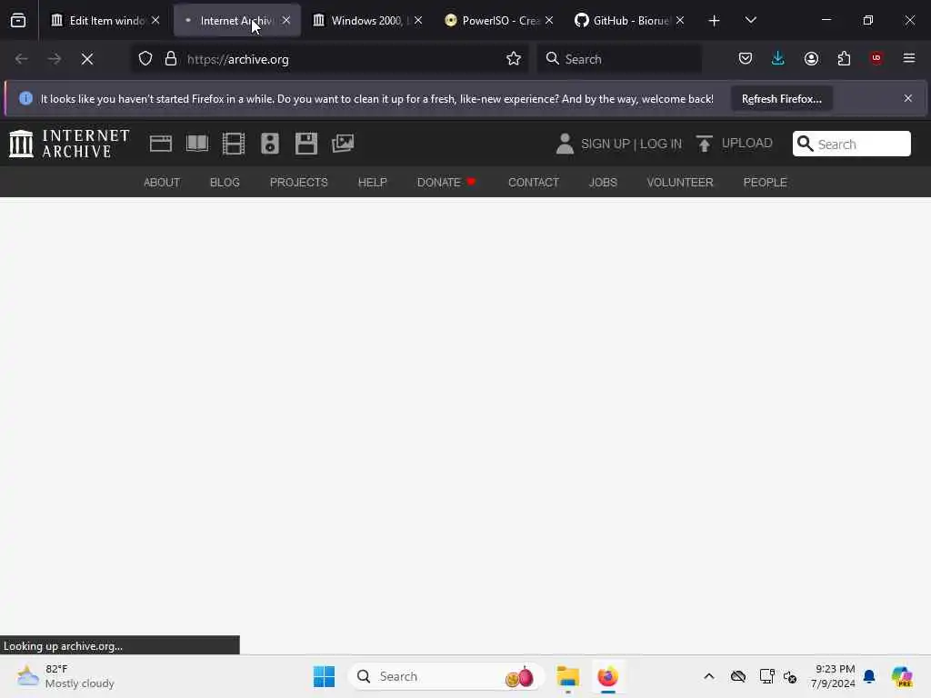Open the PROJECTS menu item
The image size is (931, 698).
pyautogui.click(x=298, y=182)
